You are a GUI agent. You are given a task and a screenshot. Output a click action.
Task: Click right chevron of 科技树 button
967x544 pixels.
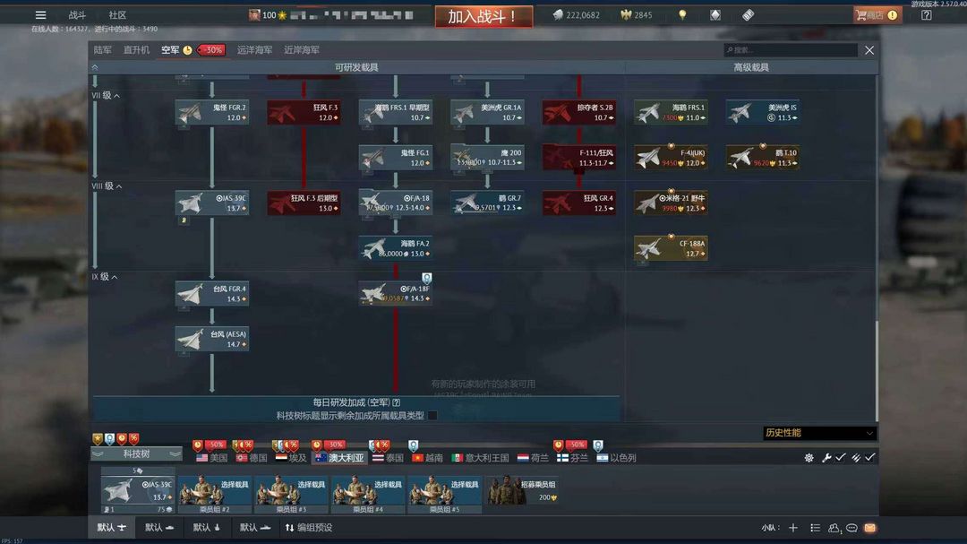[x=175, y=453]
